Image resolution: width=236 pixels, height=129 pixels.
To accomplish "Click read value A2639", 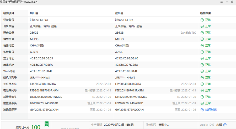I will tap(119, 52).
